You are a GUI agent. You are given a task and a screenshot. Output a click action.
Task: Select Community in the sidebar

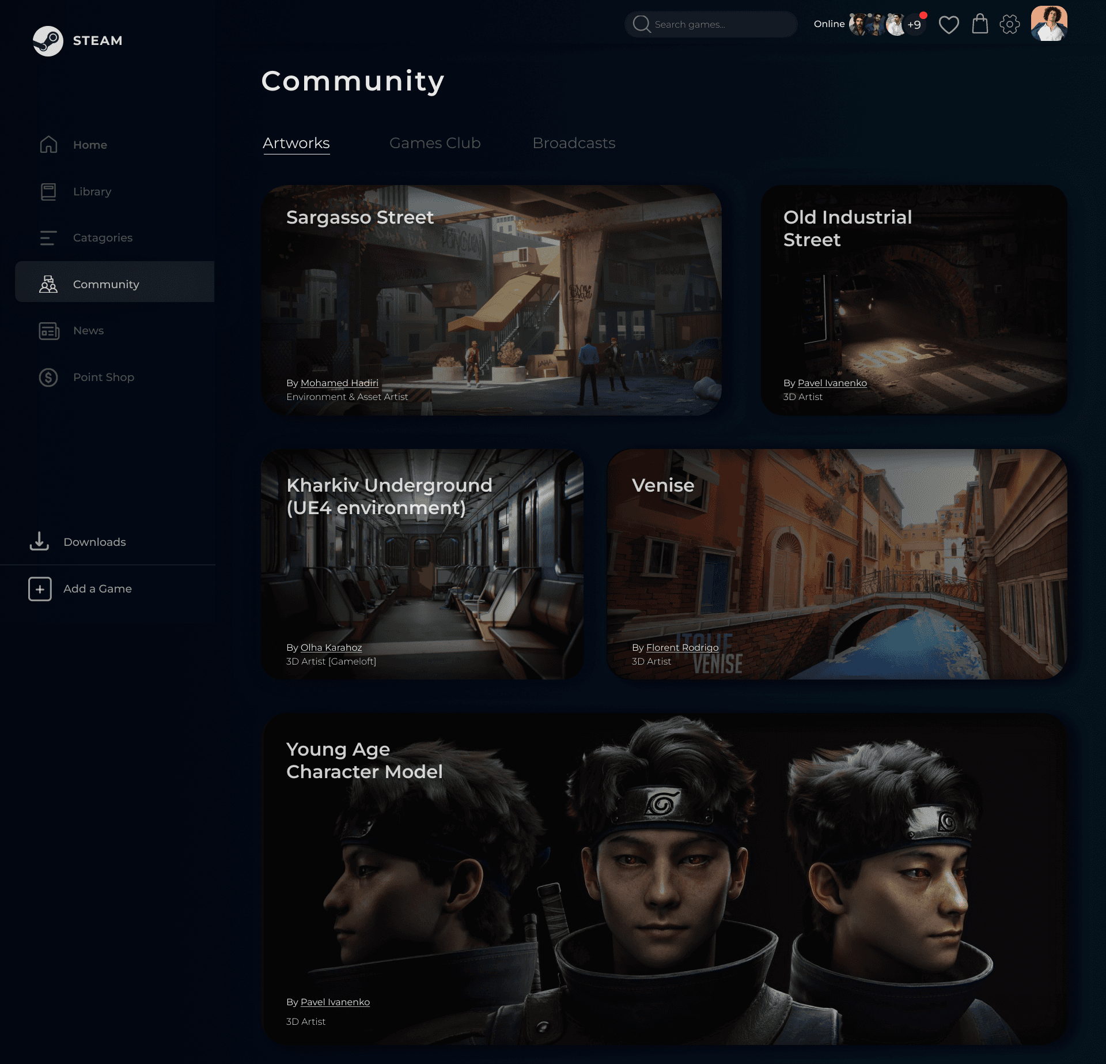115,282
